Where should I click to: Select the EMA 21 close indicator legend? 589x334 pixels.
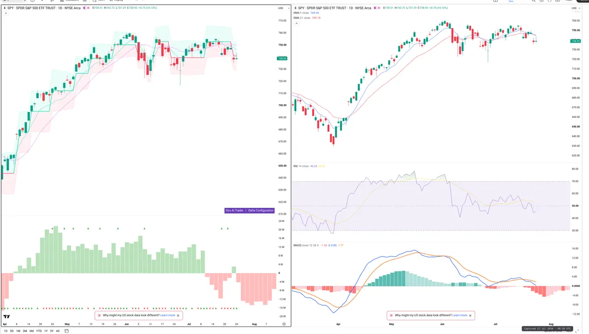[x=307, y=18]
